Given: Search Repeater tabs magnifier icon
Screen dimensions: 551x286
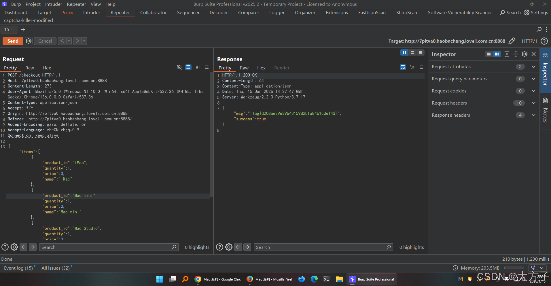Looking at the screenshot, I should (539, 29).
